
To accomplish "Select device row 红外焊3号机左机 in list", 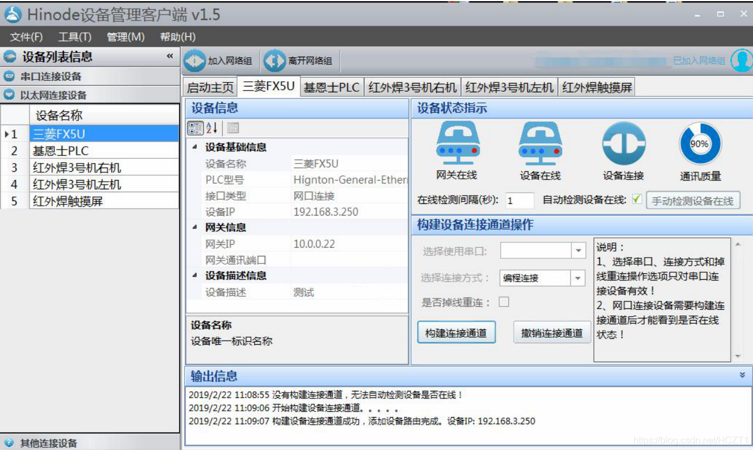I will 104,184.
